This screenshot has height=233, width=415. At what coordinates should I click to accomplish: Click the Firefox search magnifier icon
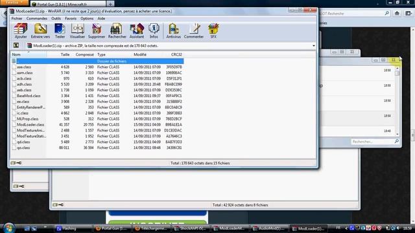[386, 13]
